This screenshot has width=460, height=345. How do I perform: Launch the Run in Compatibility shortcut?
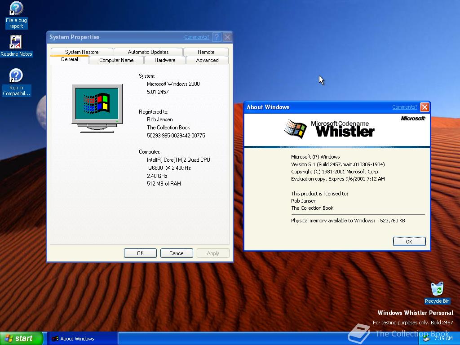pyautogui.click(x=16, y=74)
